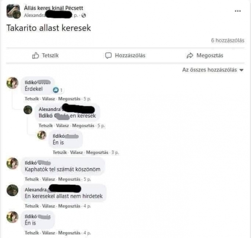Click the Megosztás share arrow icon

[190, 55]
